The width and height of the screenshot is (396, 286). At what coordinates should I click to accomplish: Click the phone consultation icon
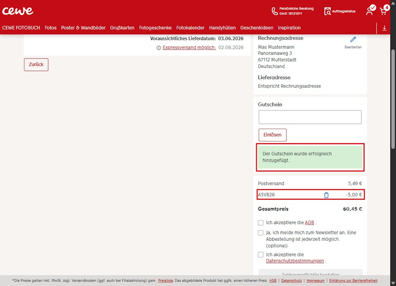pos(274,11)
